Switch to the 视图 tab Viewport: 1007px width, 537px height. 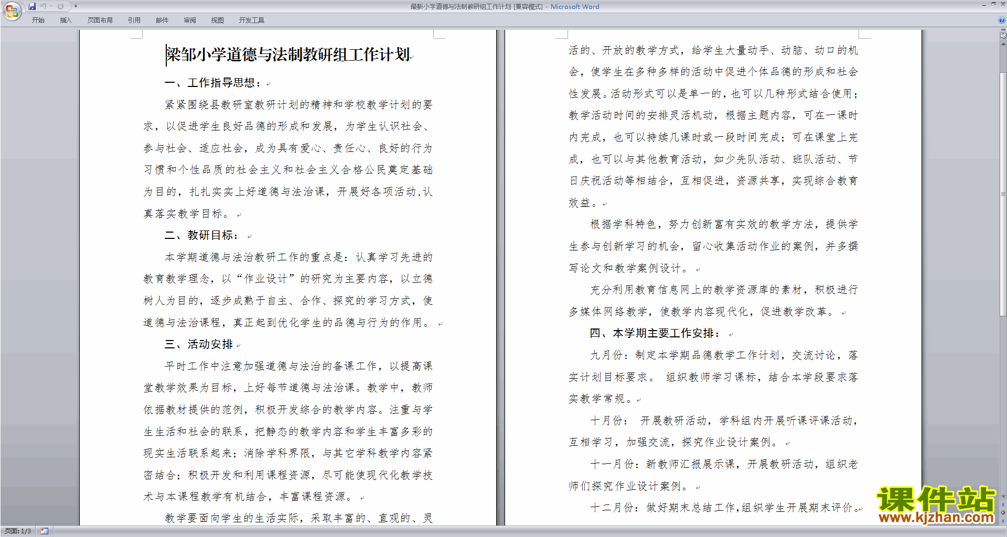coord(218,20)
